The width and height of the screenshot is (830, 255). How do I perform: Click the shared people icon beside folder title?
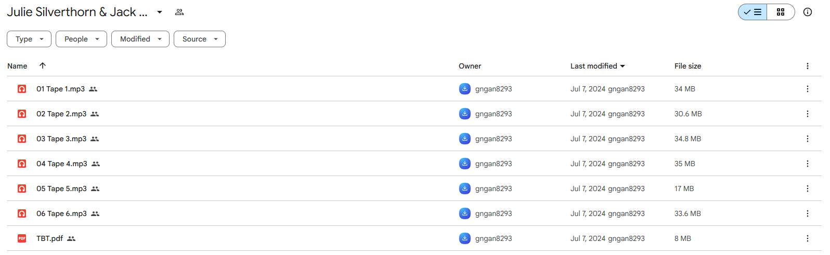(x=179, y=12)
